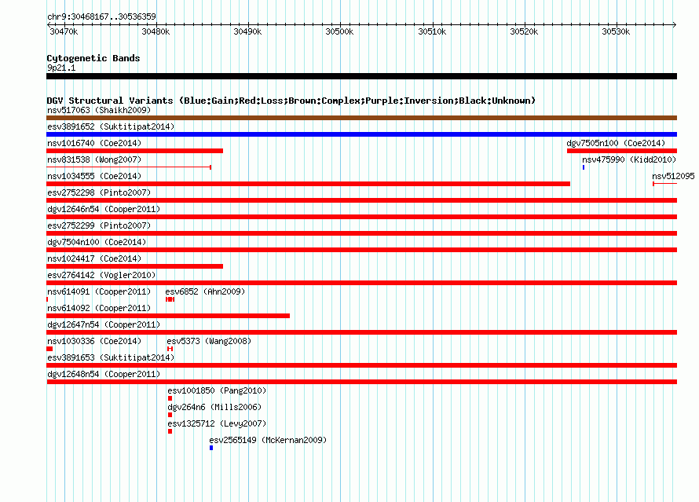This screenshot has height=502, width=699.
Task: Click the nsv517063 (Shaikh2009) variant label
Action: point(99,110)
